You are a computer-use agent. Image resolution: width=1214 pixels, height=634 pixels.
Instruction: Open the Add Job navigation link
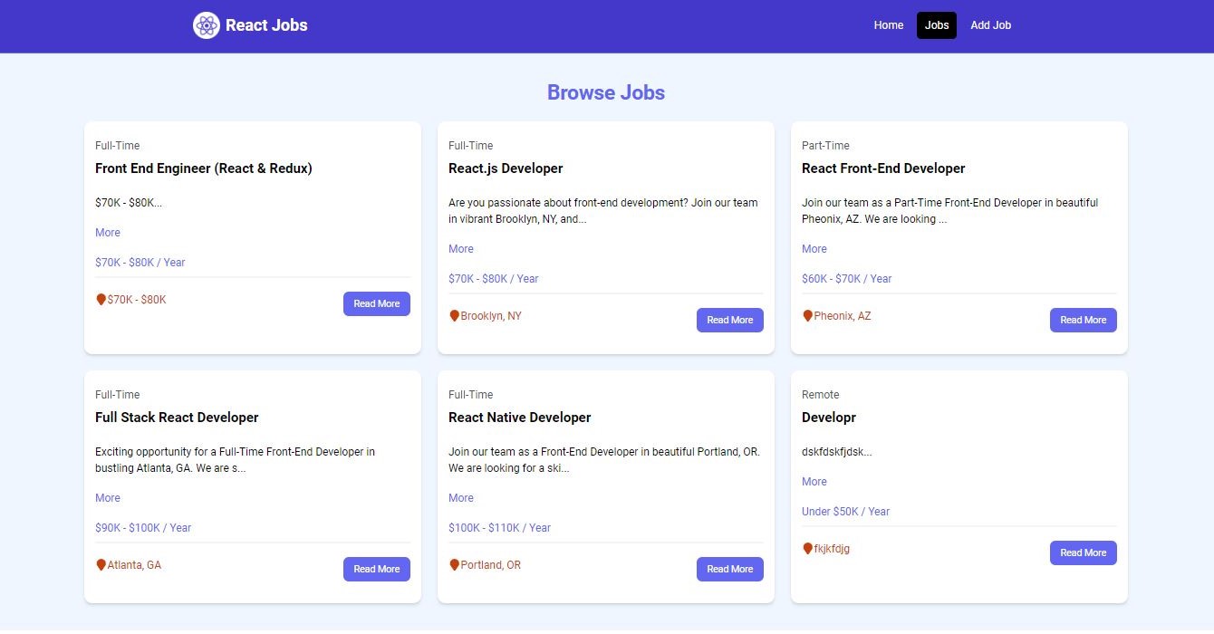(x=990, y=25)
